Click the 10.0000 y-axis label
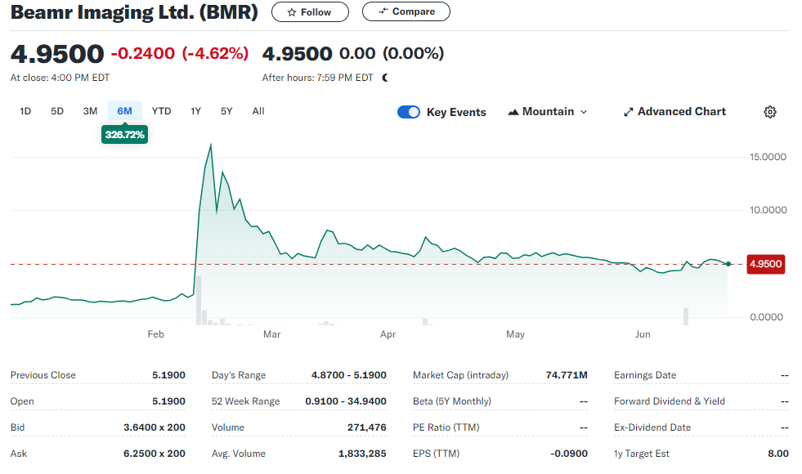Image resolution: width=802 pixels, height=474 pixels. coord(768,210)
